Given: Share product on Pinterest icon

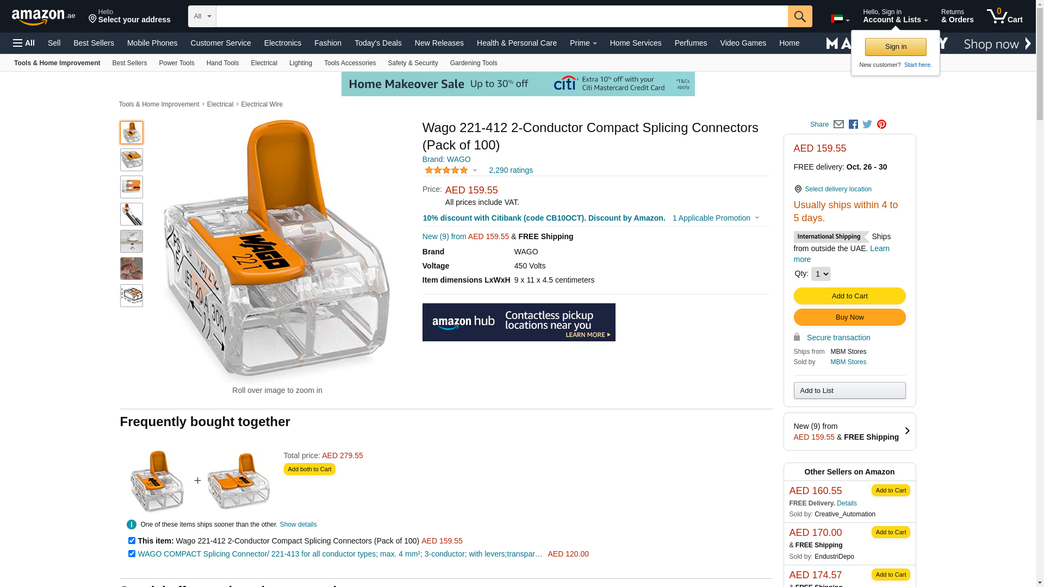Looking at the screenshot, I should pyautogui.click(x=881, y=124).
